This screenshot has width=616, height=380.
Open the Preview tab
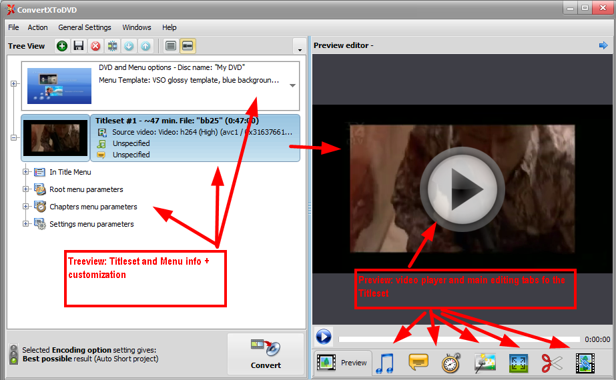coord(342,363)
